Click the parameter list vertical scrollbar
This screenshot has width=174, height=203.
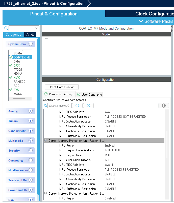[167, 144]
